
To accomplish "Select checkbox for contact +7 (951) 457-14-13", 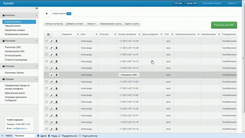I will [47, 68].
